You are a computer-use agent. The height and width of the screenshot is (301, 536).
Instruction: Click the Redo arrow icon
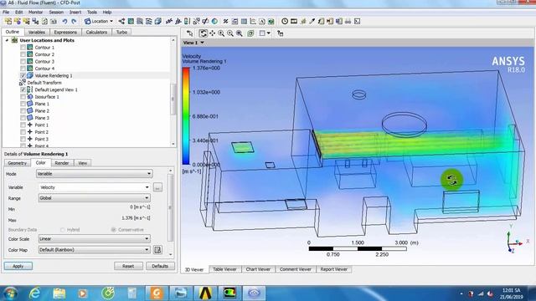tap(74, 21)
